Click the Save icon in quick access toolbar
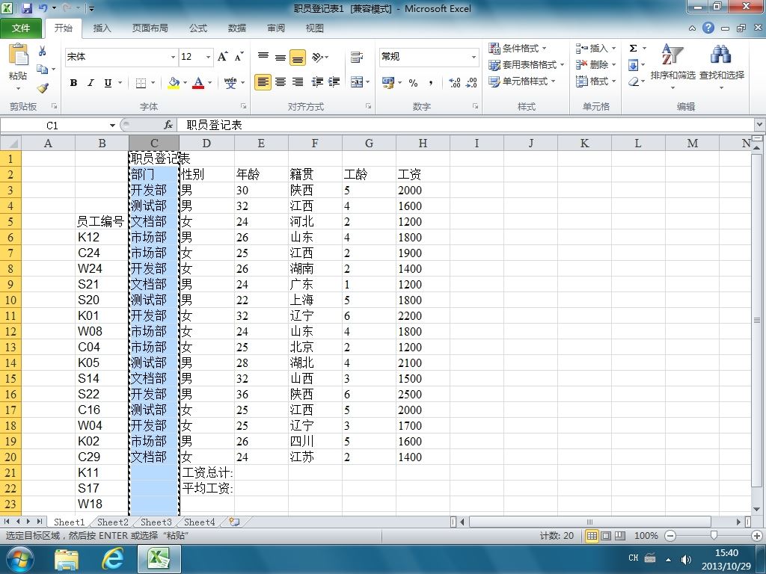 coord(26,8)
